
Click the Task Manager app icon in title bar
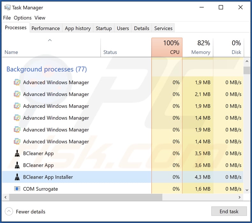pos(7,7)
